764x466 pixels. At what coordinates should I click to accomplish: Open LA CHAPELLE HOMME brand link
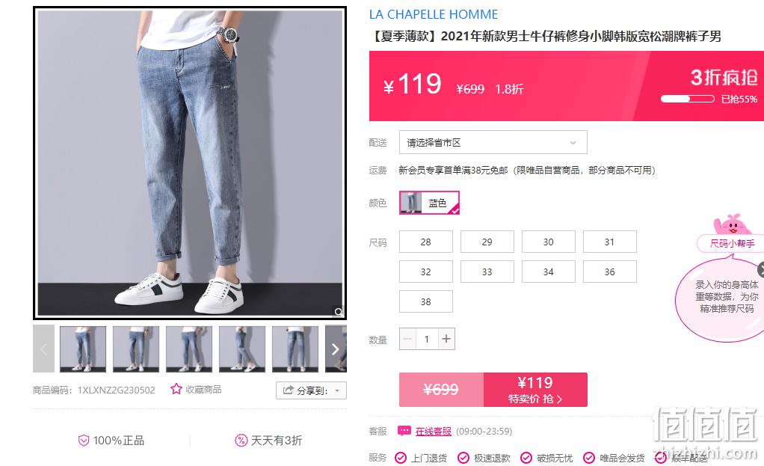pyautogui.click(x=433, y=15)
